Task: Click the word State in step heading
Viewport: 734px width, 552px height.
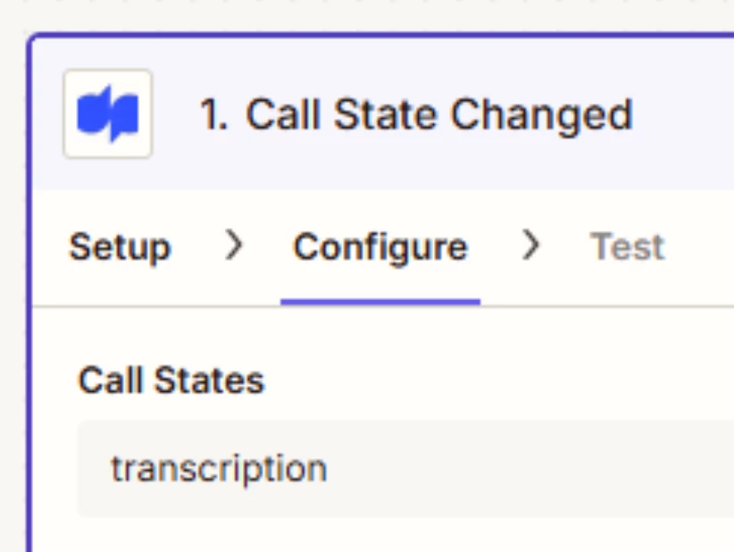Action: (386, 114)
